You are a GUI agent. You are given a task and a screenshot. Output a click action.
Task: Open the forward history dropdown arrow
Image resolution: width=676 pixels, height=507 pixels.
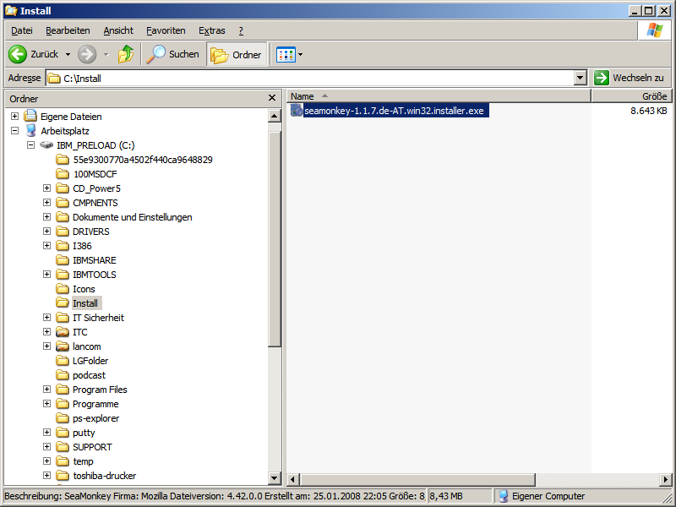[x=106, y=55]
